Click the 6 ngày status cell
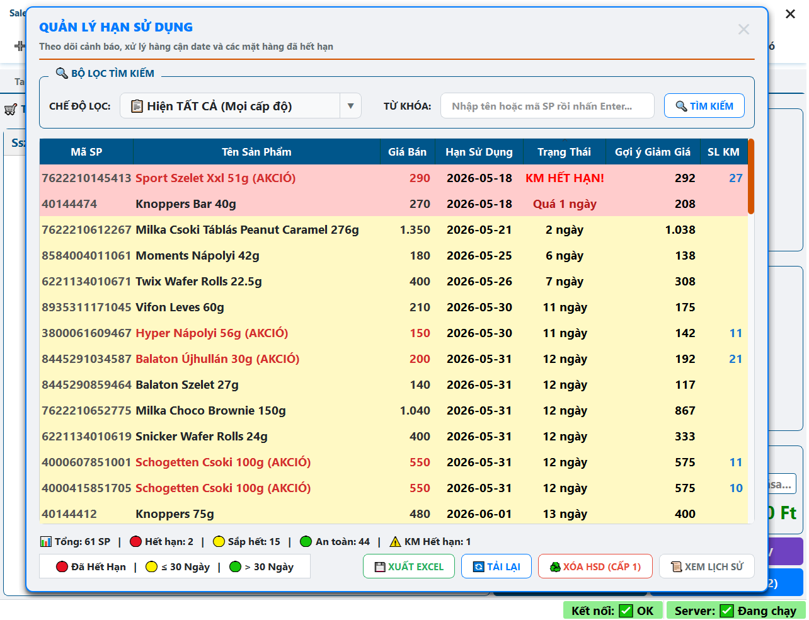809x620 pixels. (x=565, y=256)
